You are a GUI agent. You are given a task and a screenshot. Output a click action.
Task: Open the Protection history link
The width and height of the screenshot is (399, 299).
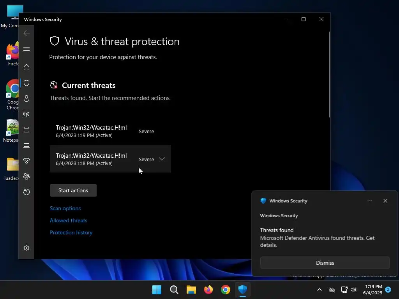pyautogui.click(x=71, y=232)
